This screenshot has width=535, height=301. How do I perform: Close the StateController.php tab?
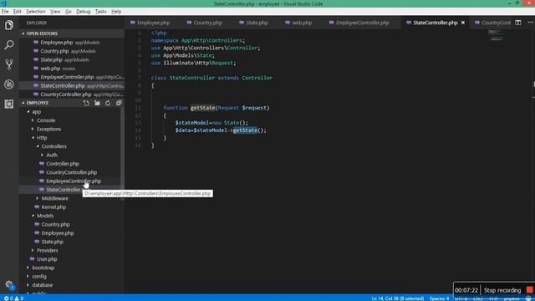[463, 23]
